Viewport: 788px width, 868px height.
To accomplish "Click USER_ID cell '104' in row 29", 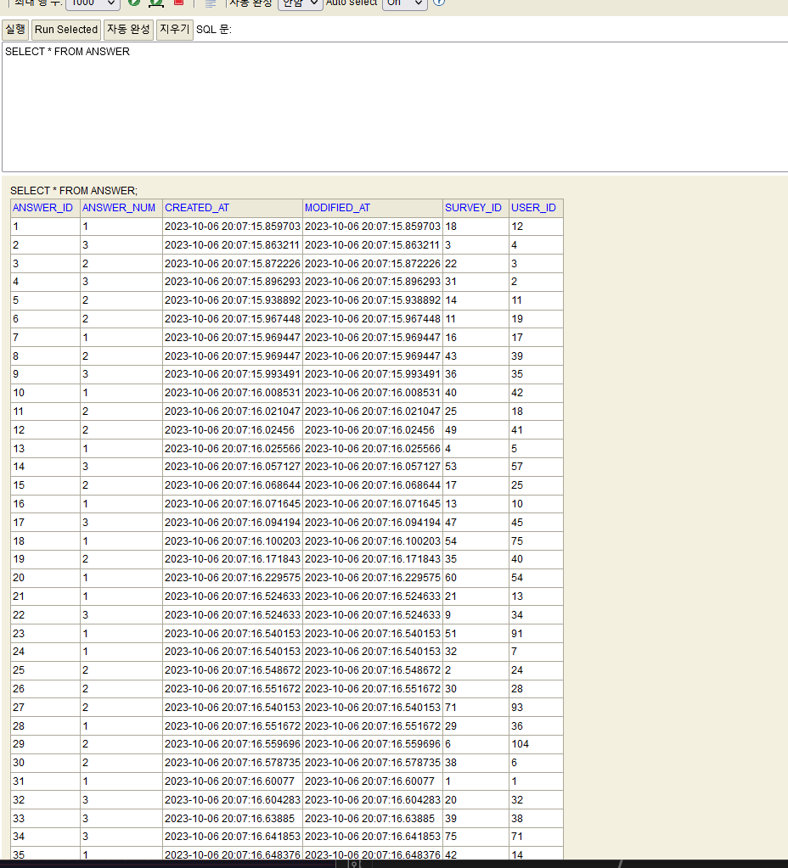I will [536, 744].
